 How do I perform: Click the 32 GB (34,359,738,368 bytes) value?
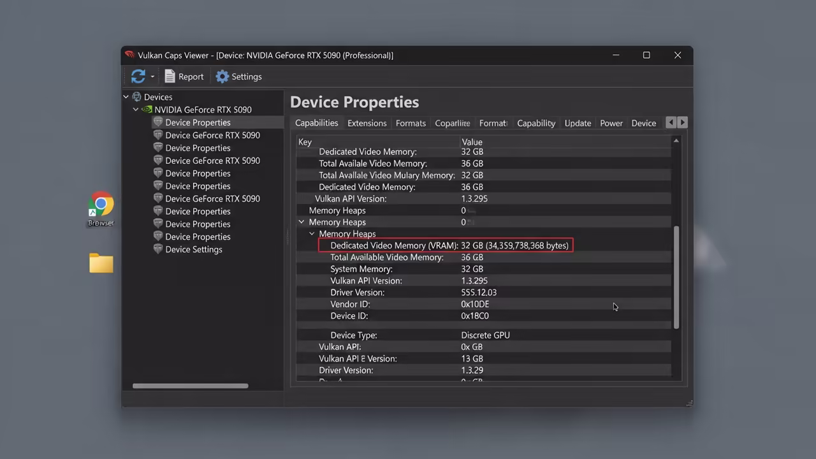pos(514,245)
